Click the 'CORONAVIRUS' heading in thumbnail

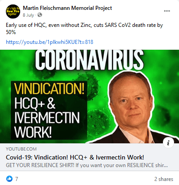tap(89, 60)
